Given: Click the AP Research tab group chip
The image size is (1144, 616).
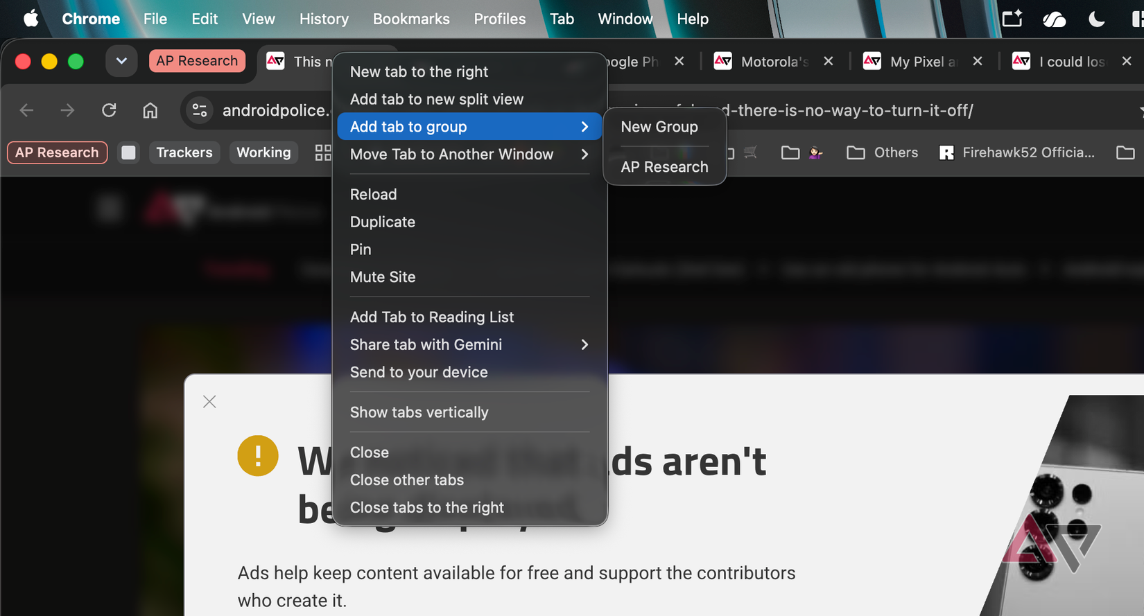Looking at the screenshot, I should (x=197, y=61).
